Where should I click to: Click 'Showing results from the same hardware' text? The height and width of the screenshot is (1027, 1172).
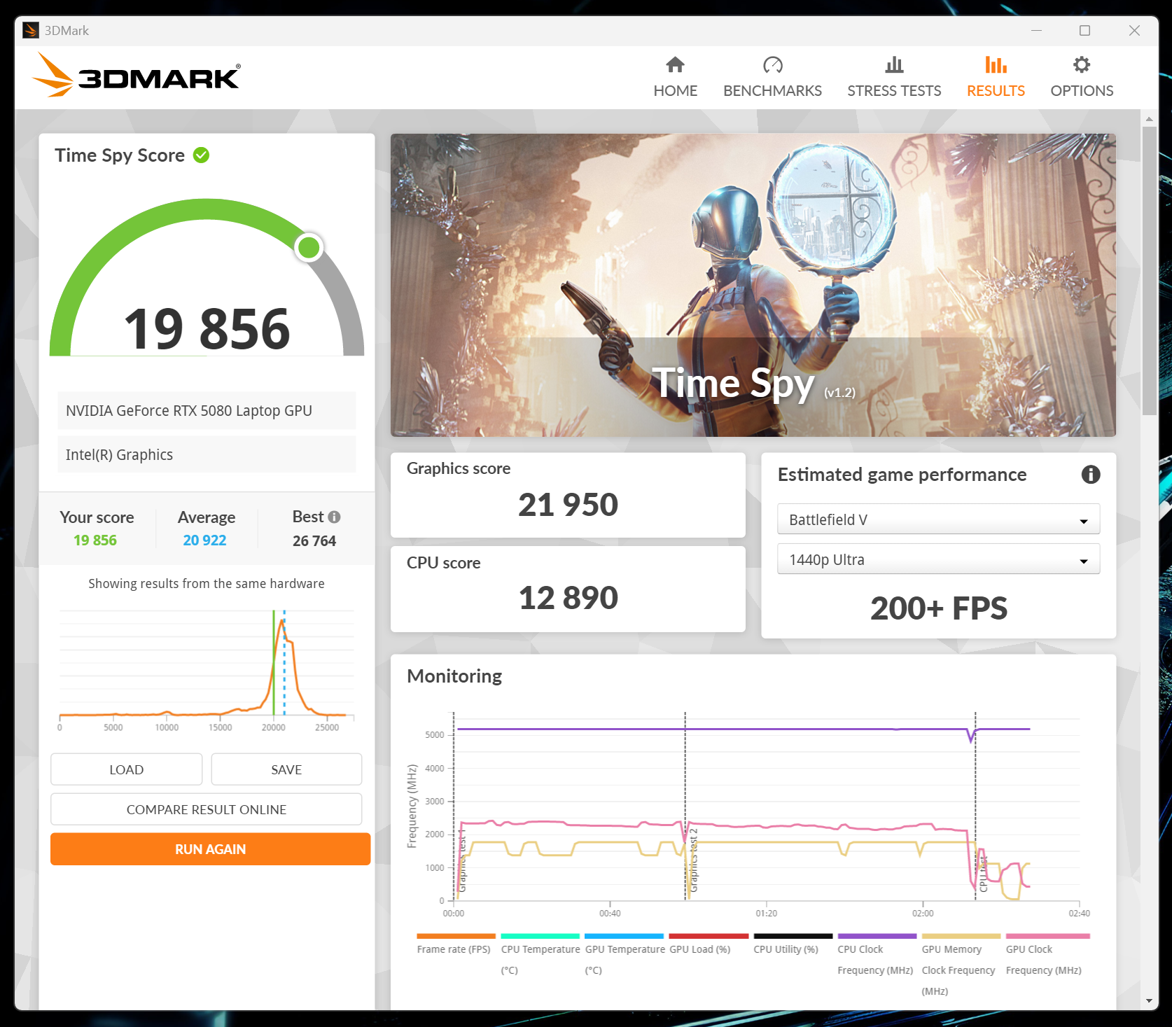point(207,584)
